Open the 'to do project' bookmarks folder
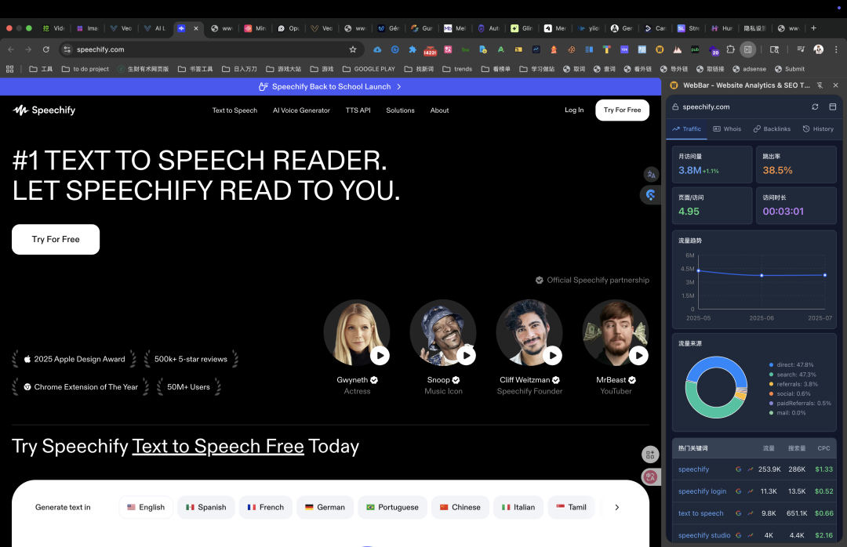The width and height of the screenshot is (847, 547). pyautogui.click(x=85, y=69)
